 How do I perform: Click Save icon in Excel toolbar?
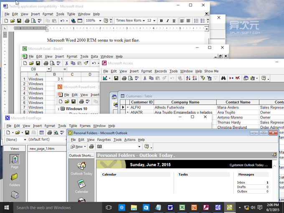coord(38,63)
